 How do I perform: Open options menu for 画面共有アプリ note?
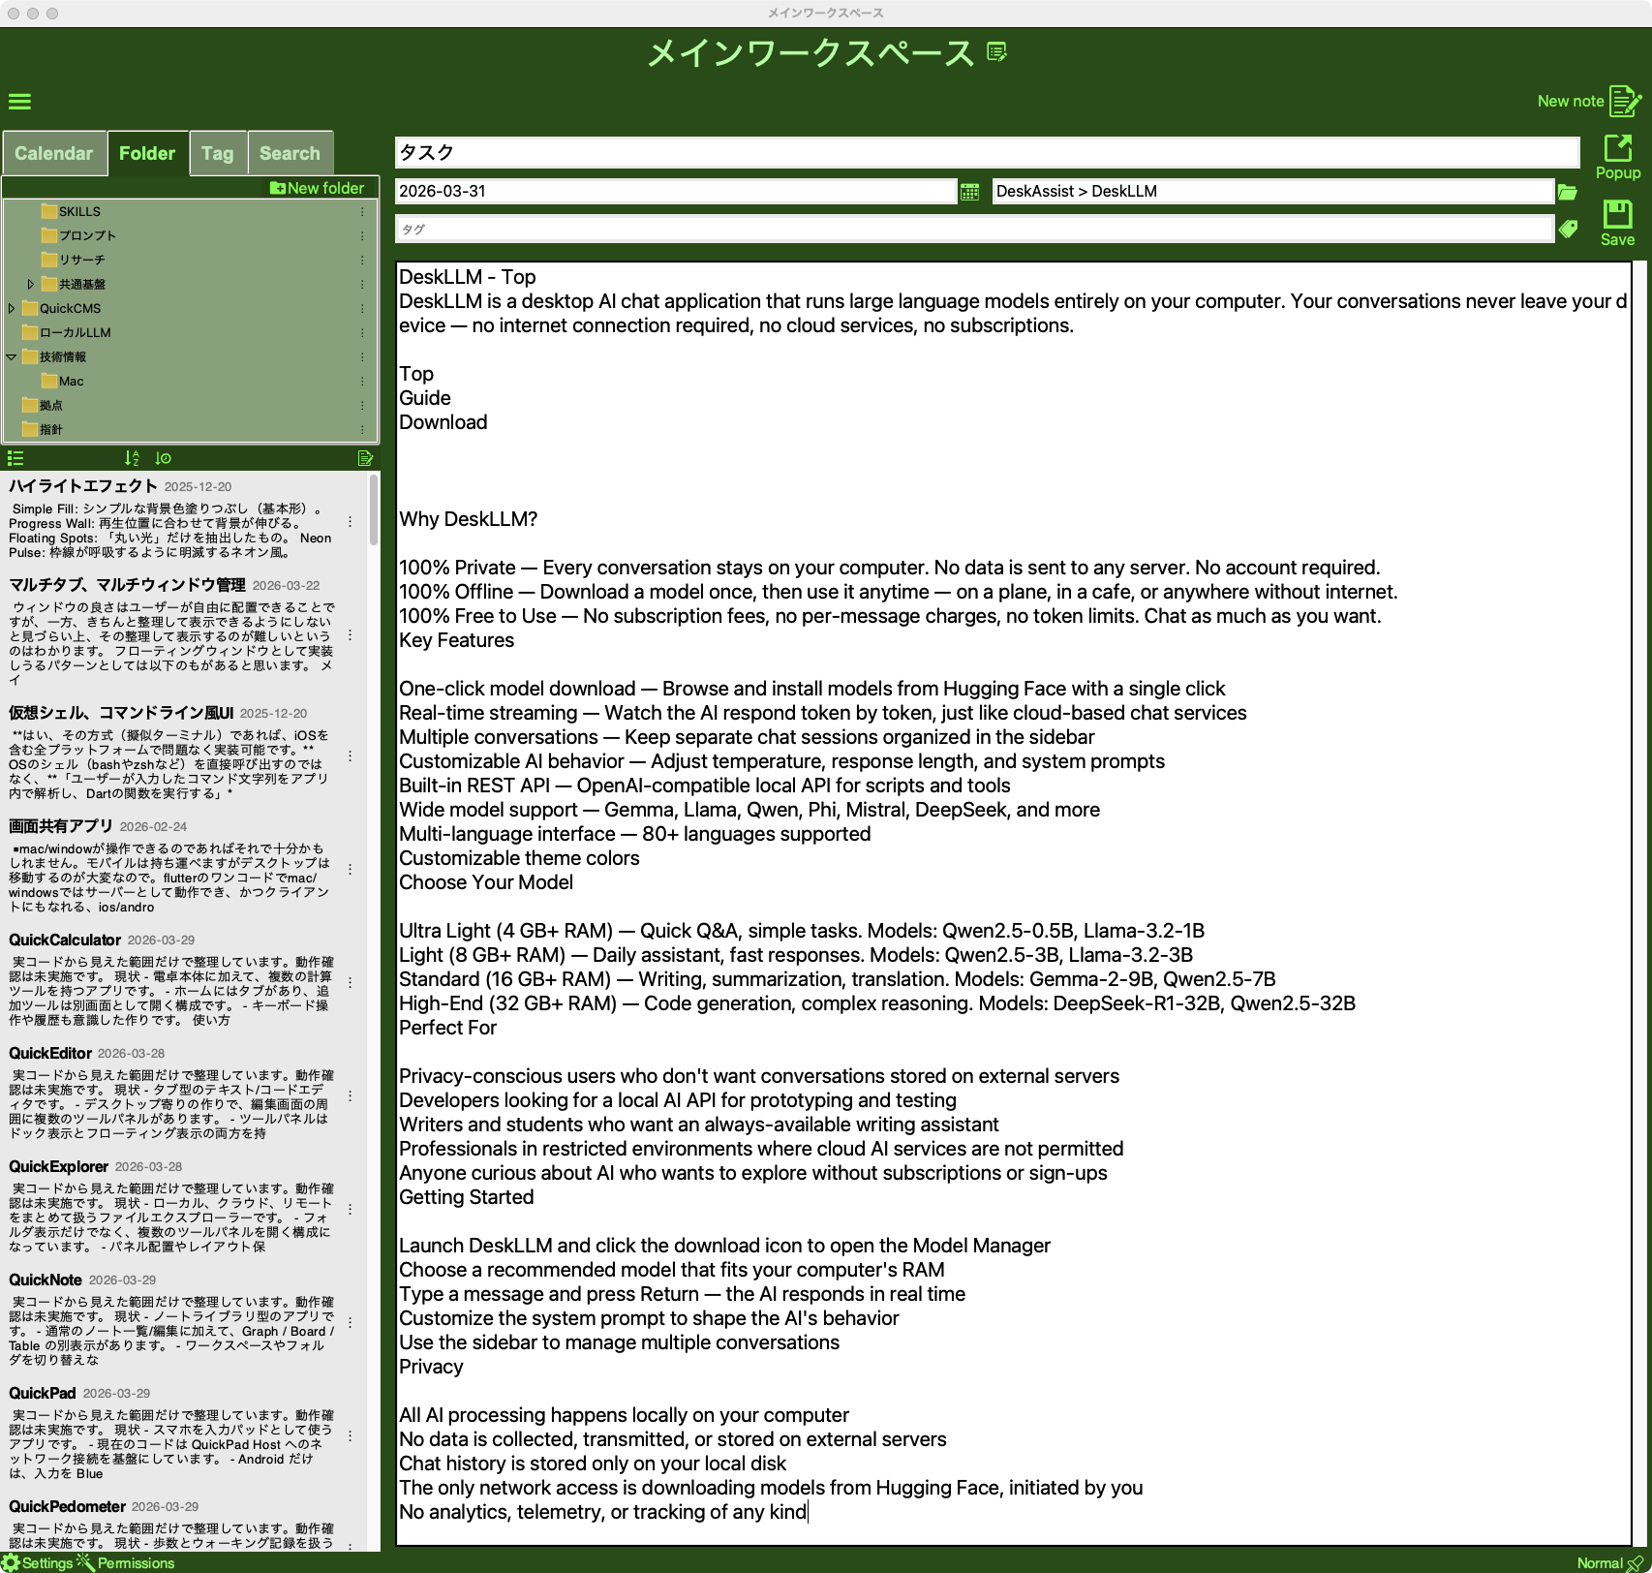350,869
